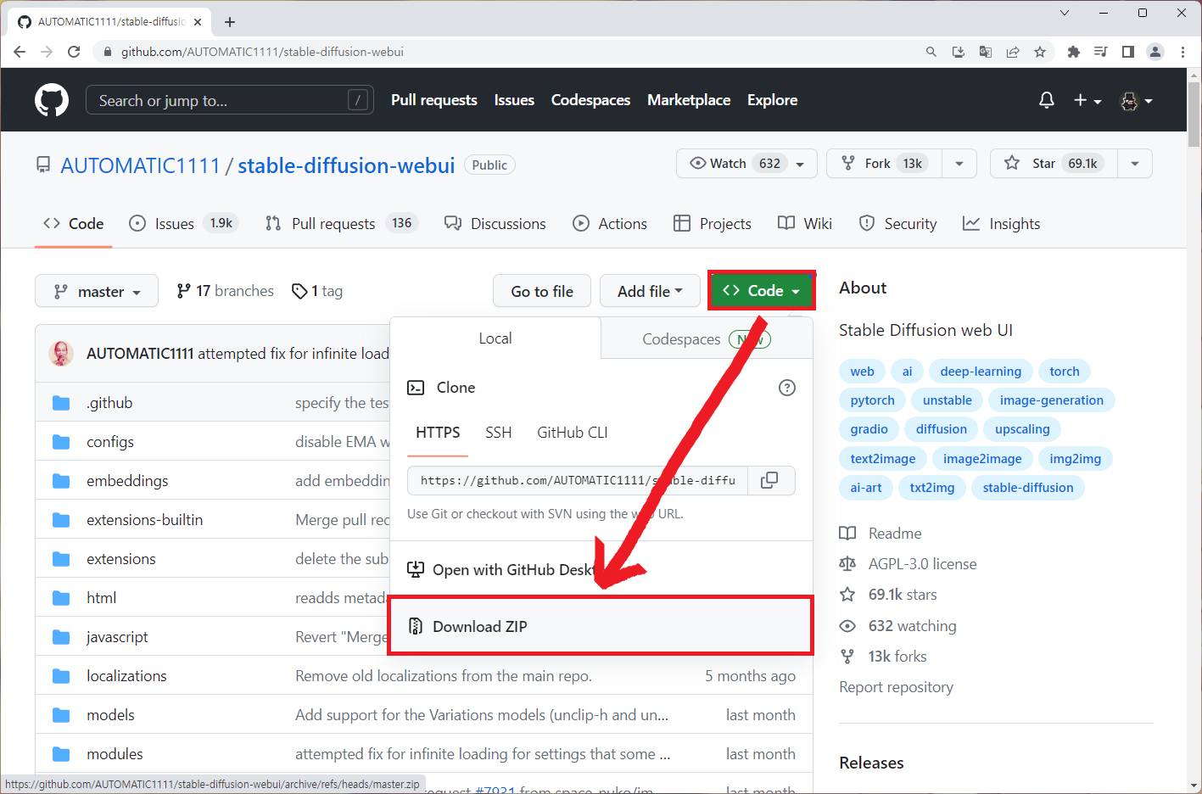This screenshot has width=1202, height=794.
Task: Reload the page
Action: pos(74,52)
